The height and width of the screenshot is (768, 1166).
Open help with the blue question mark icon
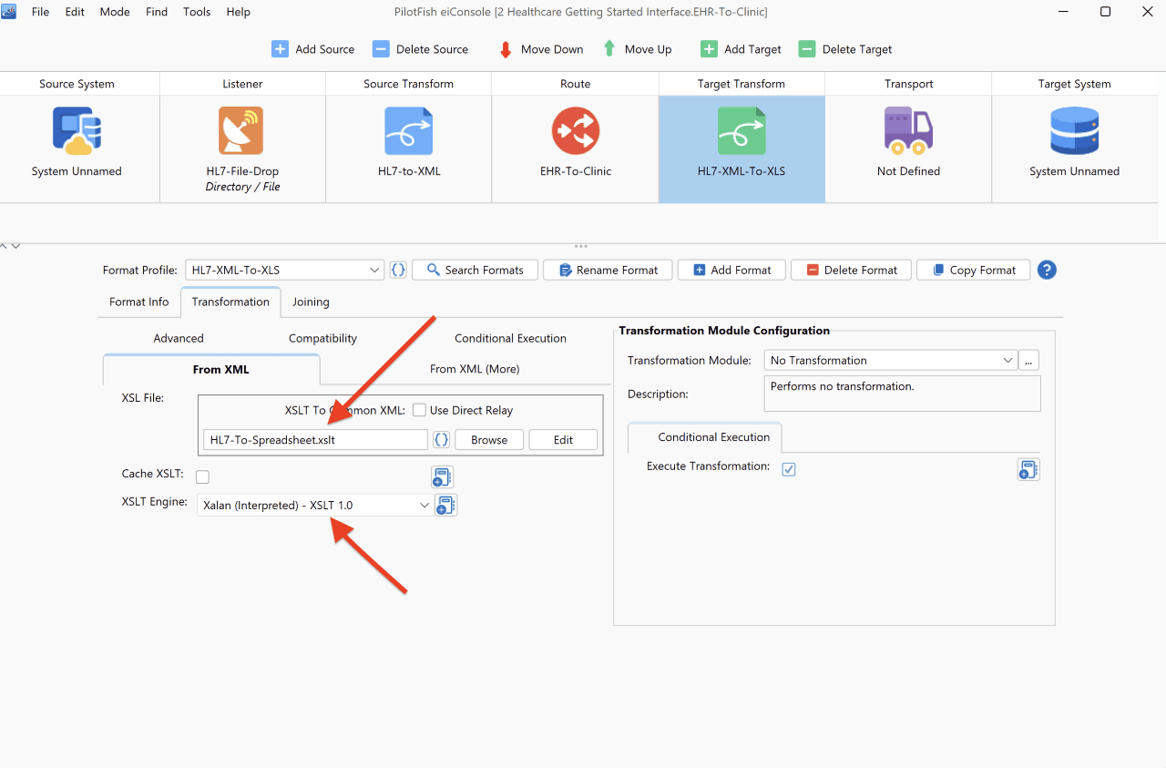(1047, 270)
